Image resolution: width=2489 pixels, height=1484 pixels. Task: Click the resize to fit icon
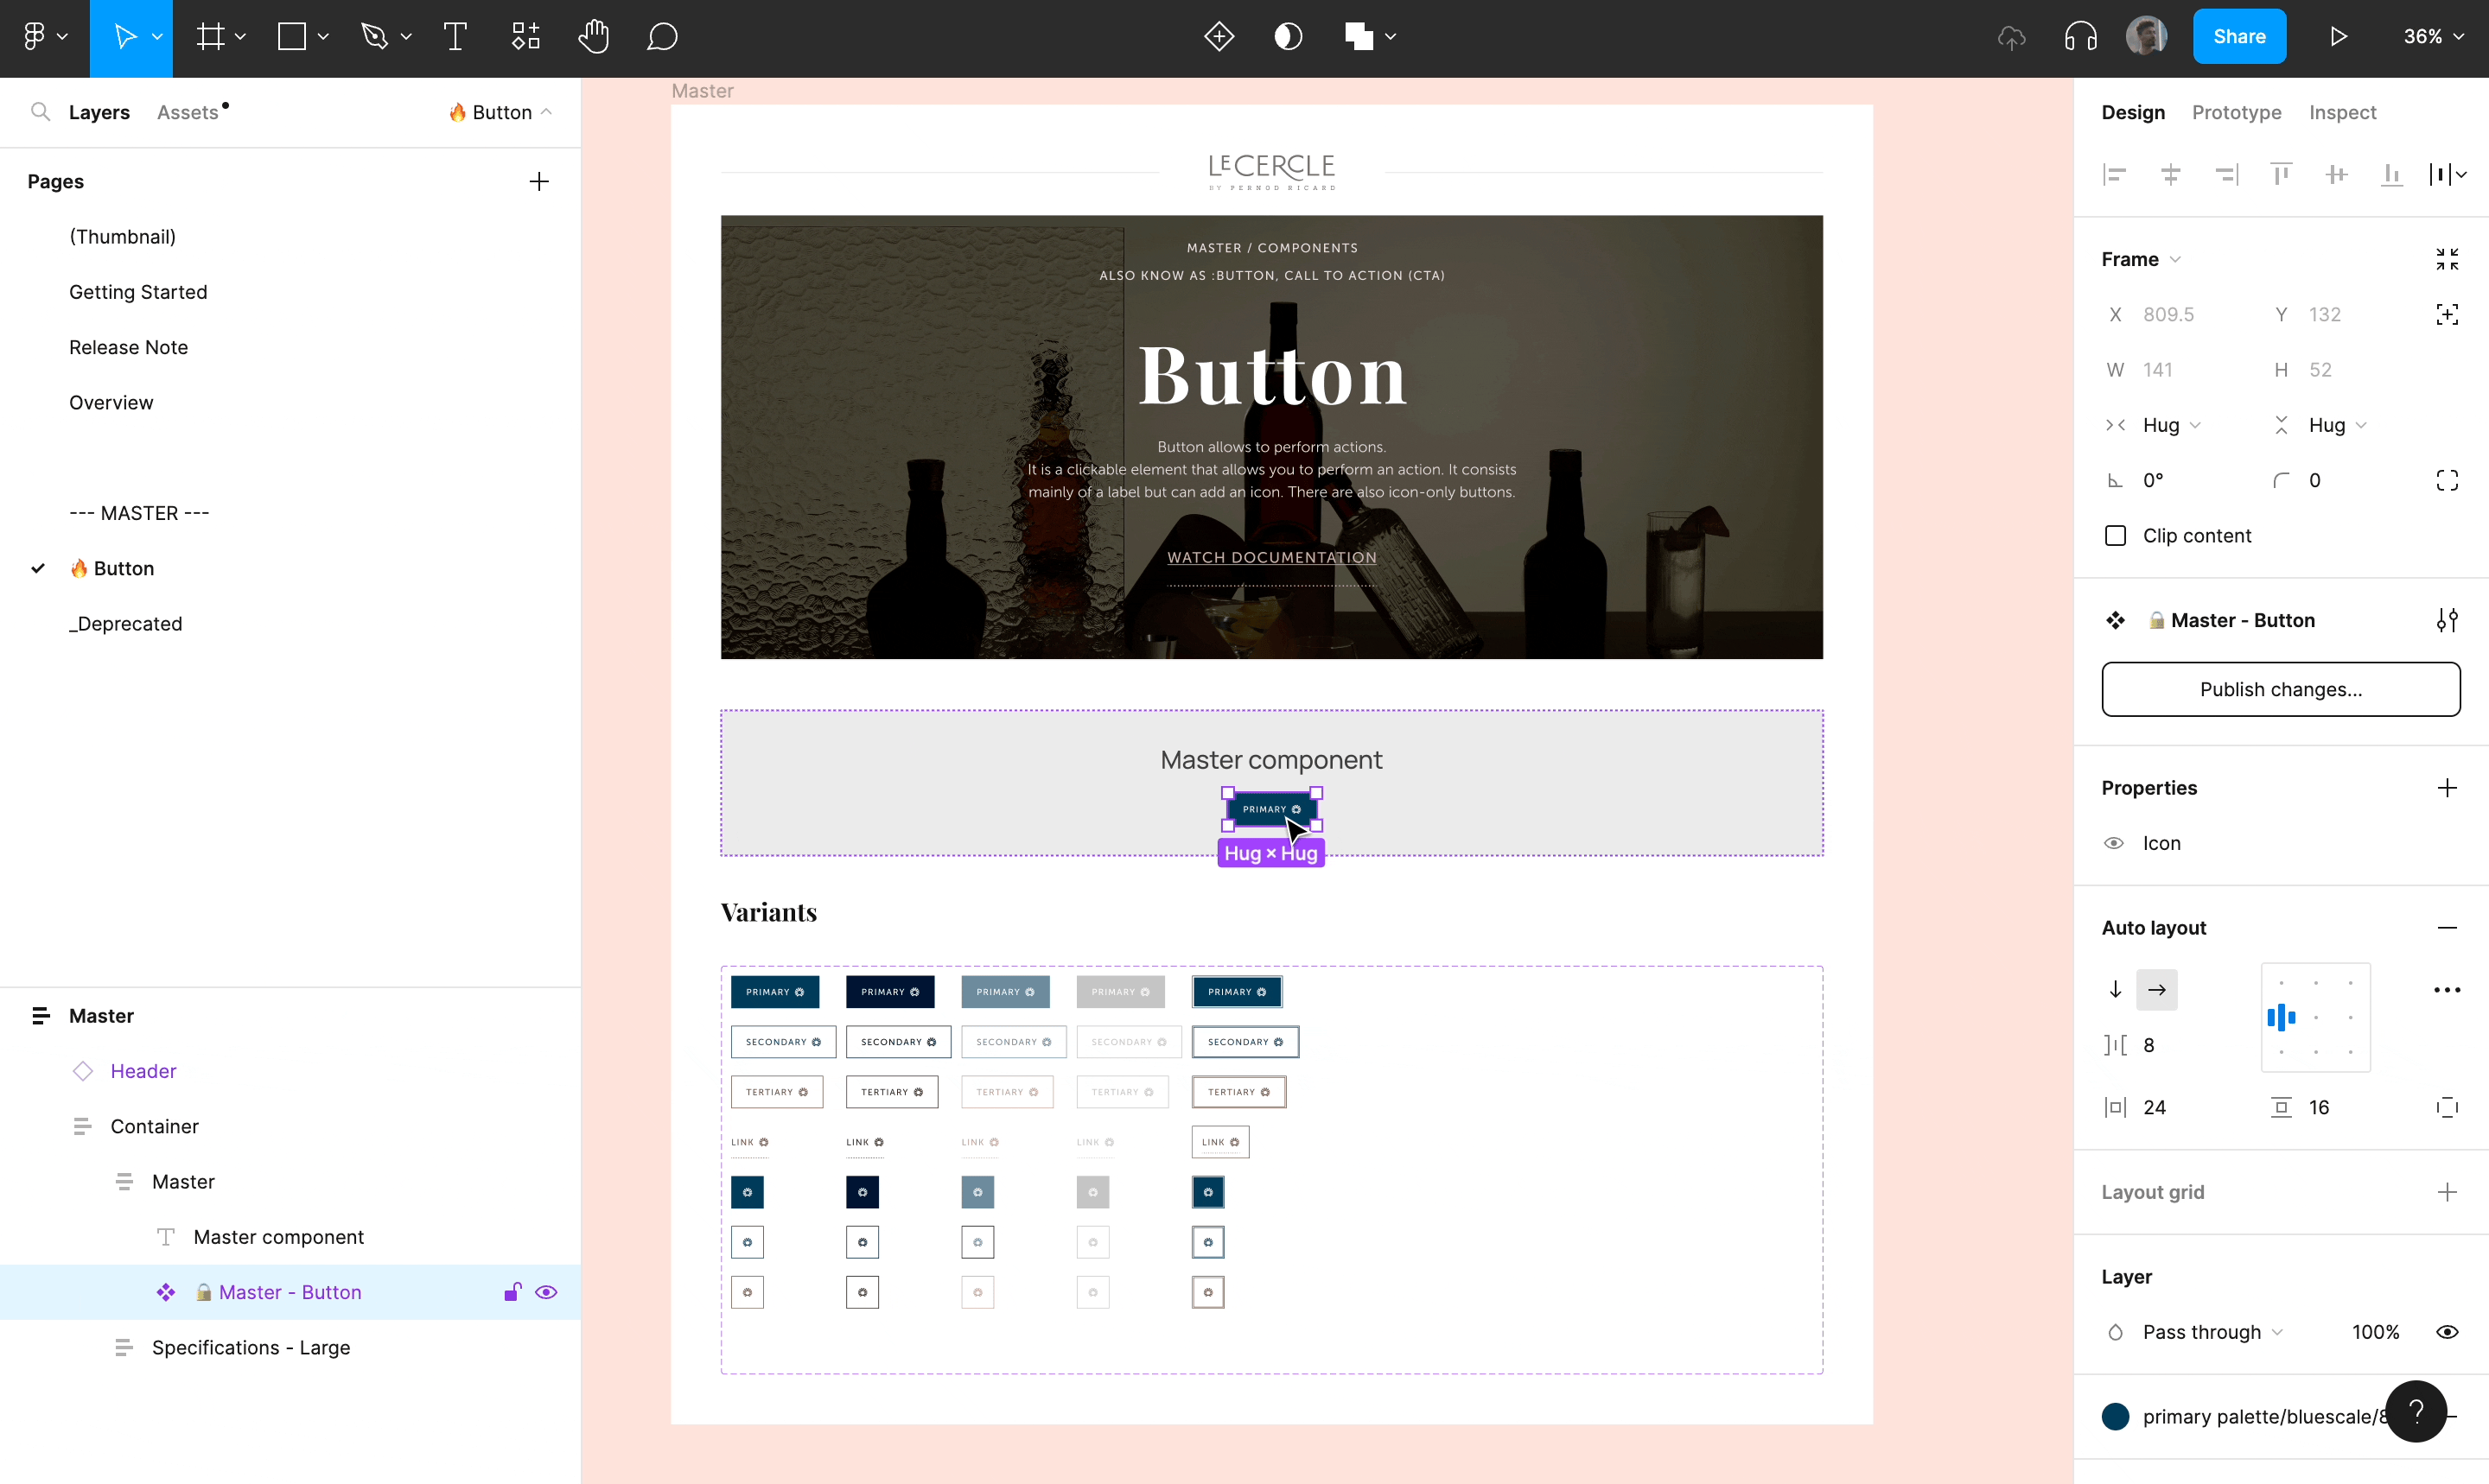(x=2447, y=259)
